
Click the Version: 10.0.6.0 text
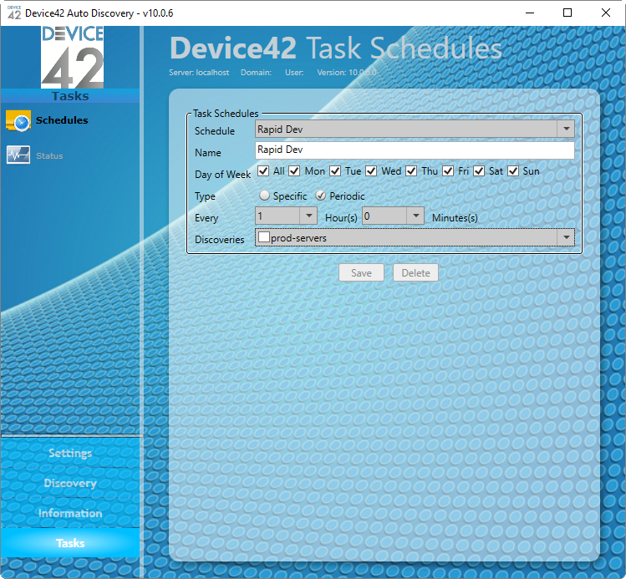pos(347,73)
